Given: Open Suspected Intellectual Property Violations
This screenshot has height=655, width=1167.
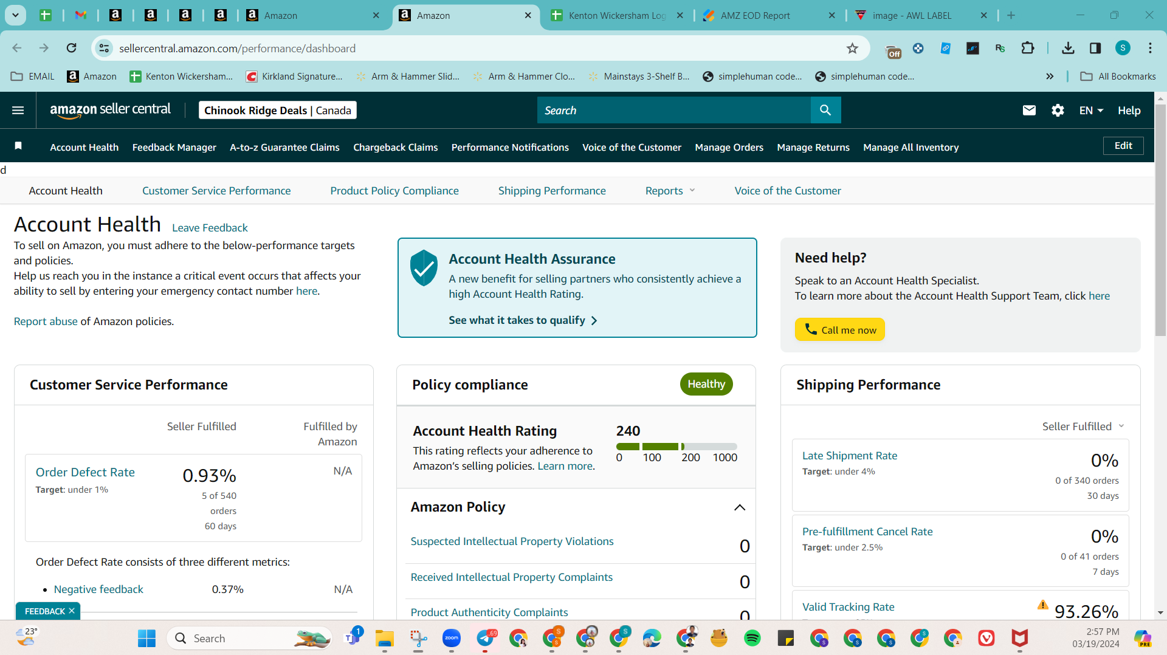Looking at the screenshot, I should 512,541.
